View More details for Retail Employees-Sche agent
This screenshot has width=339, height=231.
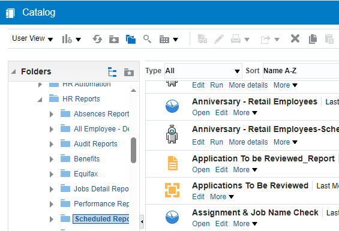pyautogui.click(x=248, y=142)
